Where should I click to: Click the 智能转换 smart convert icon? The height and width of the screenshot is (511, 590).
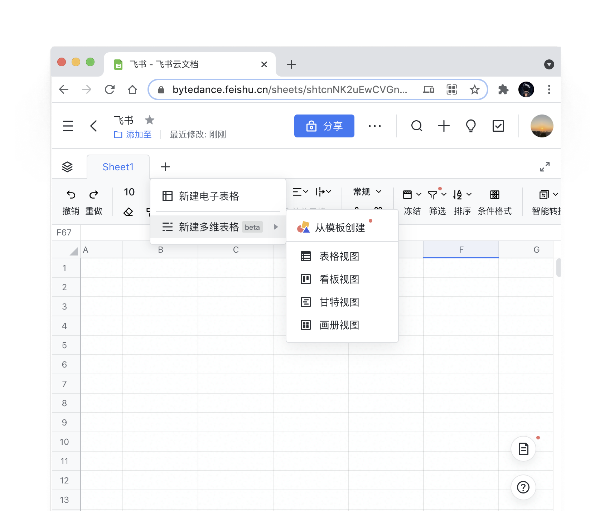(x=544, y=195)
